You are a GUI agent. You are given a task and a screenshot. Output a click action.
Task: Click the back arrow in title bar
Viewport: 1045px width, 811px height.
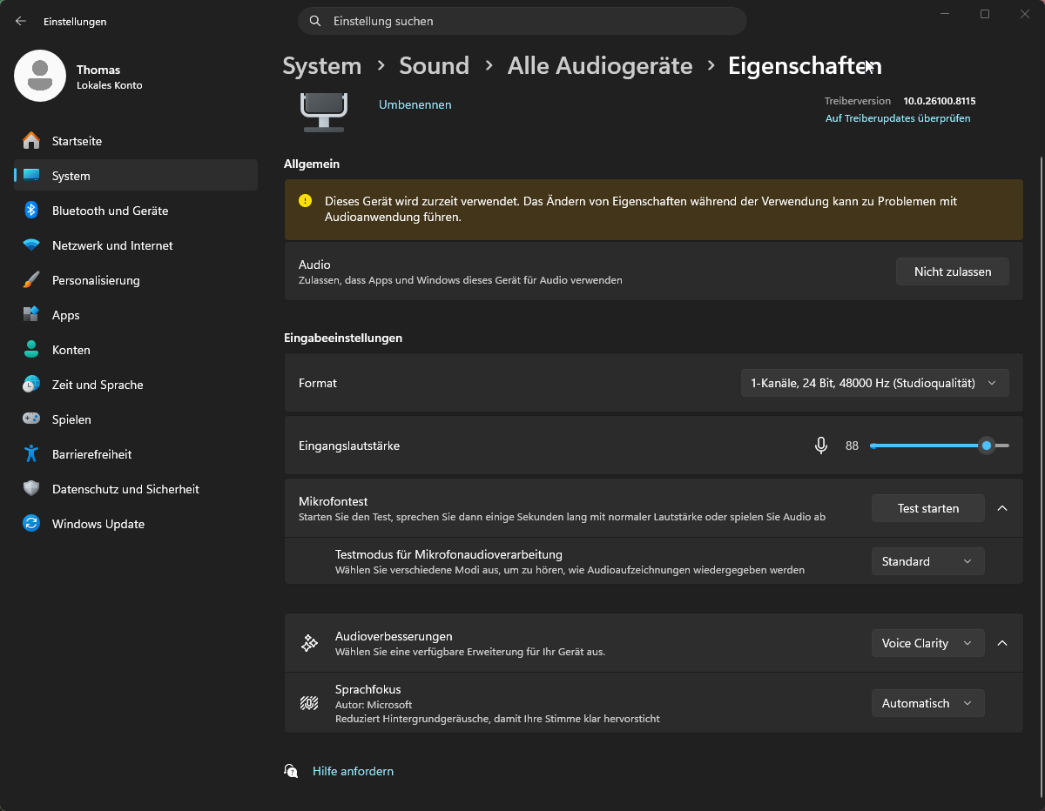point(21,21)
